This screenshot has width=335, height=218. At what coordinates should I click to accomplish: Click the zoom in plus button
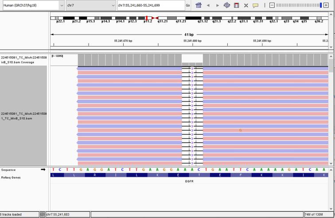326,5
